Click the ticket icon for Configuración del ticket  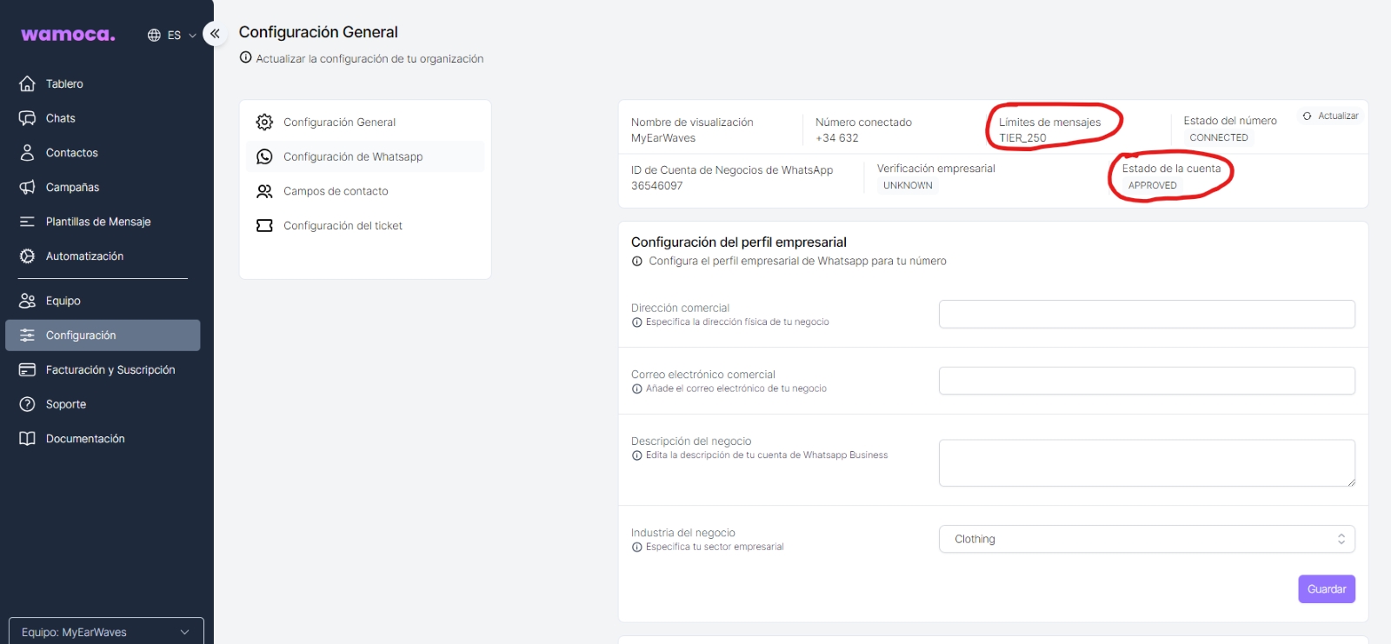pos(264,226)
